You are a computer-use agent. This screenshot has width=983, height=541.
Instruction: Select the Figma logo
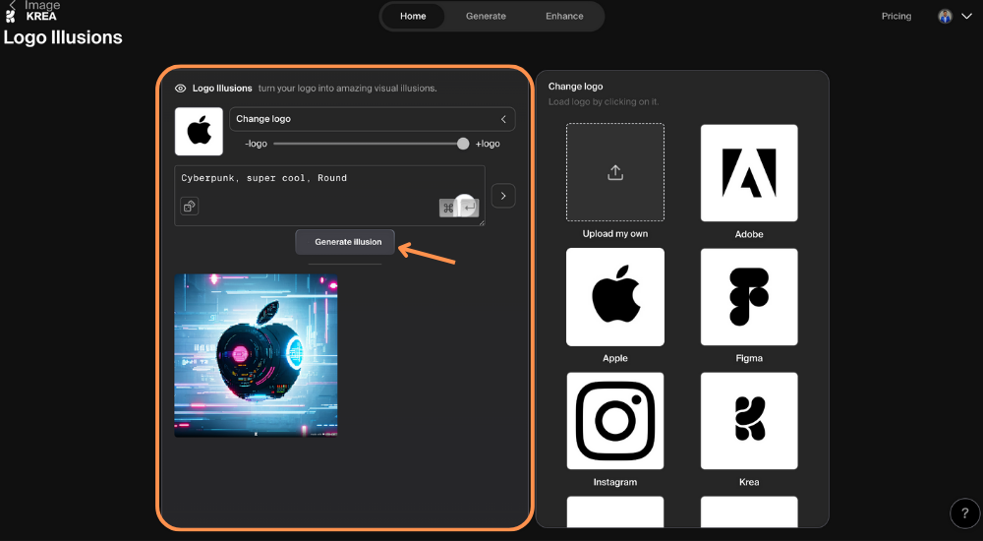click(x=749, y=297)
